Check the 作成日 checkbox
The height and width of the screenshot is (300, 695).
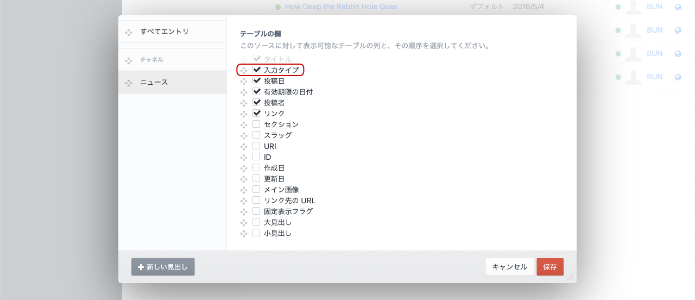256,167
